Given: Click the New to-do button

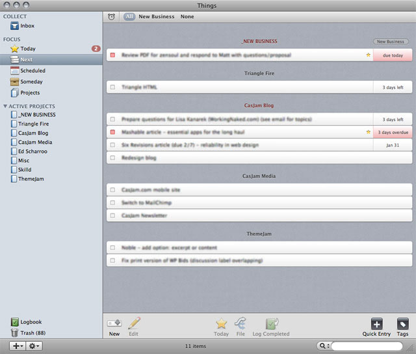Looking at the screenshot, I should click(114, 327).
